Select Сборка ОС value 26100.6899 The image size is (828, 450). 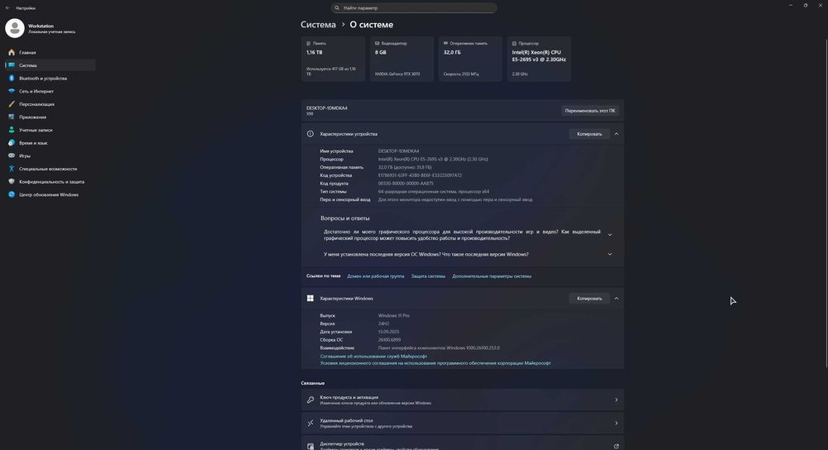[x=389, y=340]
